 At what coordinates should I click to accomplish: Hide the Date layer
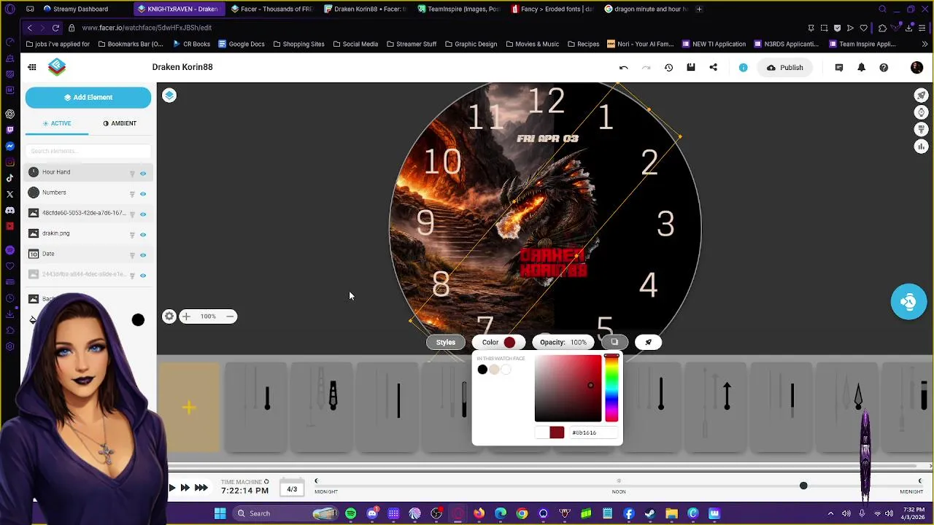143,255
